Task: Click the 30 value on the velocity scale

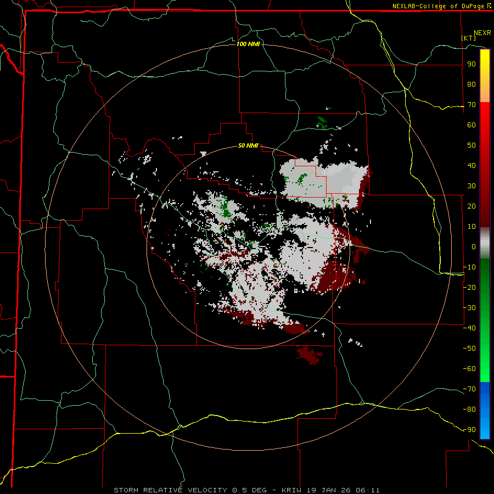Action: 471,186
